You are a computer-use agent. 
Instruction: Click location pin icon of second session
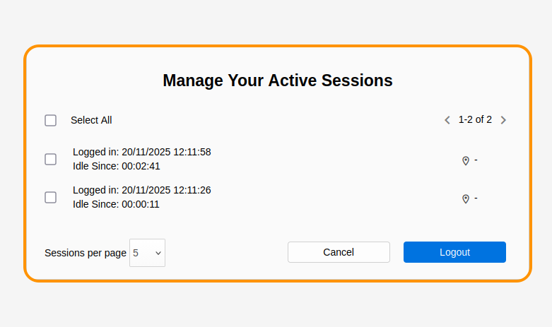point(466,199)
